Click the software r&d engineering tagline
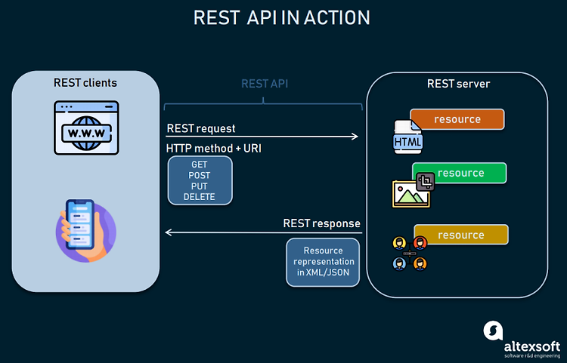 [x=532, y=356]
